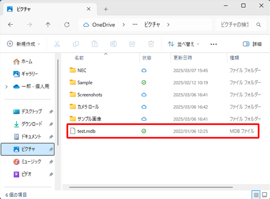This screenshot has height=199, width=270.
Task: Click the Cut scissors icon
Action: tap(57, 44)
